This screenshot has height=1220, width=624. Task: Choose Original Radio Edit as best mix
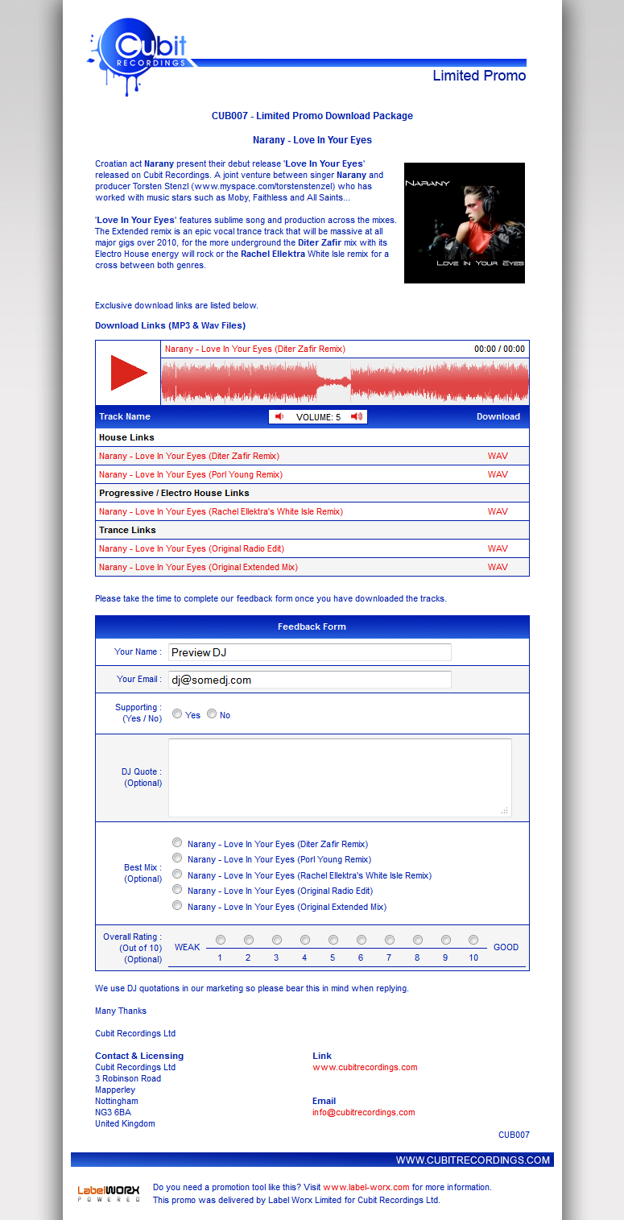tap(177, 890)
